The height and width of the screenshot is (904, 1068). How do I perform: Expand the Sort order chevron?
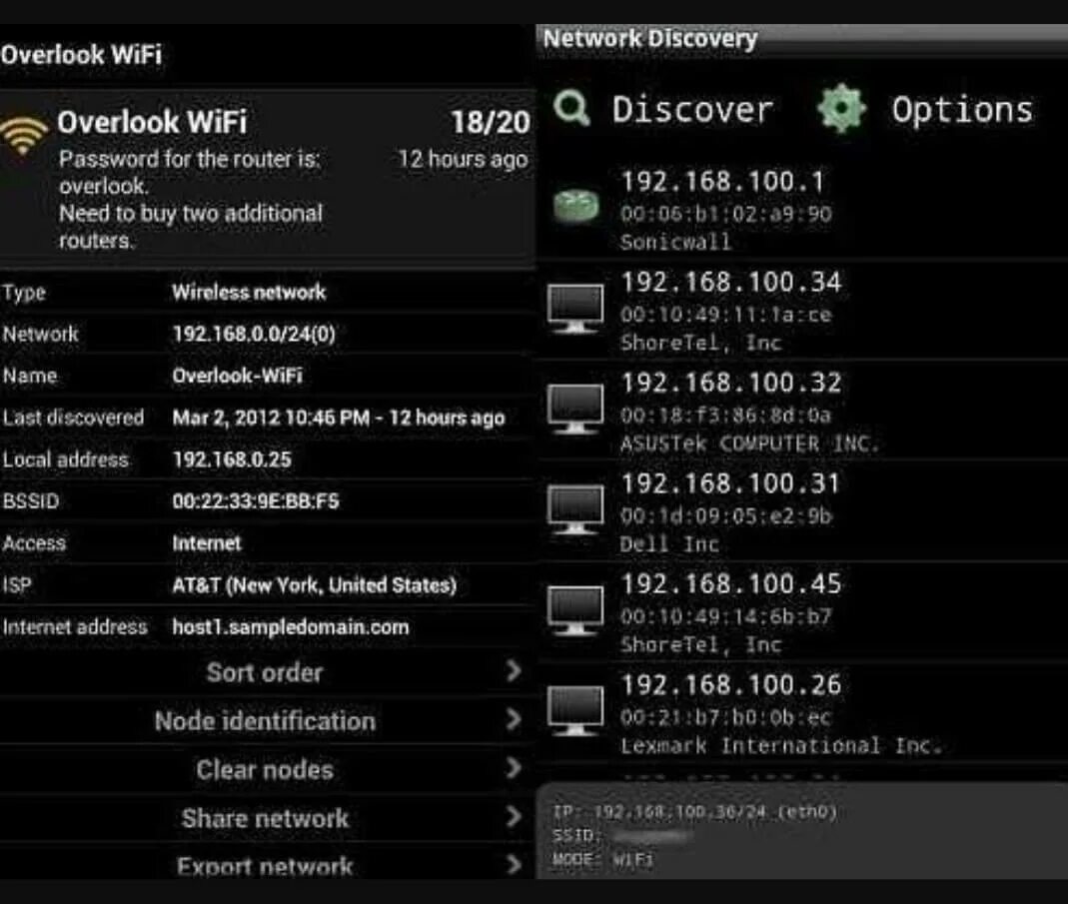515,671
